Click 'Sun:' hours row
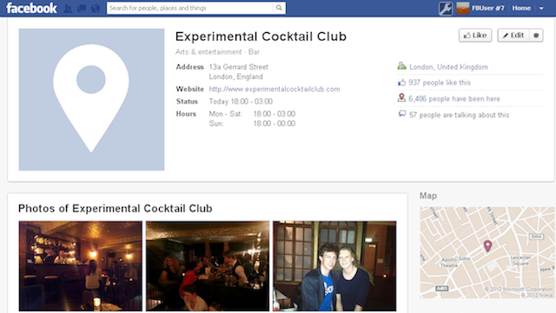Screen dimensions: 556x313 point(252,123)
